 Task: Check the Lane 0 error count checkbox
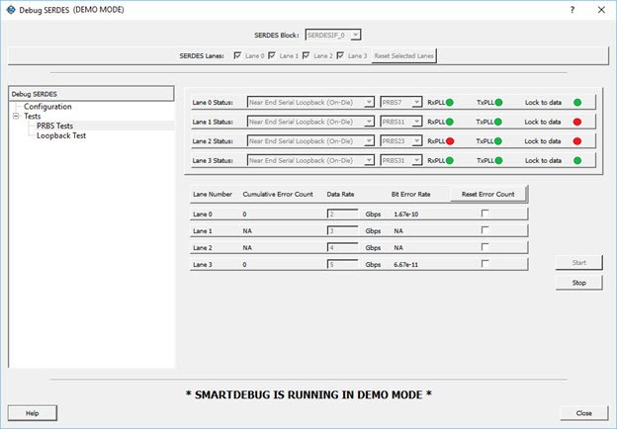pos(485,214)
